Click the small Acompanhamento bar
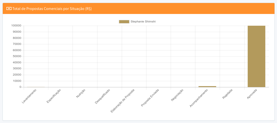 [207, 86]
